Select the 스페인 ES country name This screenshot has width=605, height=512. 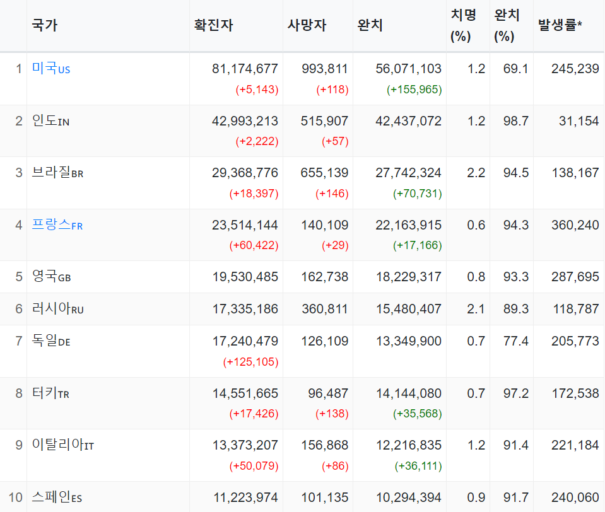coord(57,497)
